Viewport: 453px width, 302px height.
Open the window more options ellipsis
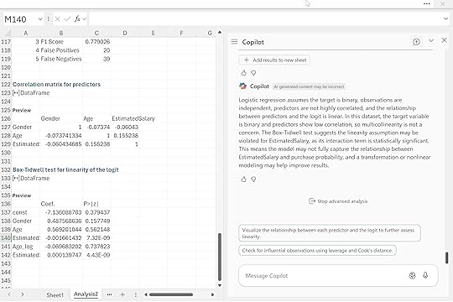[427, 3]
